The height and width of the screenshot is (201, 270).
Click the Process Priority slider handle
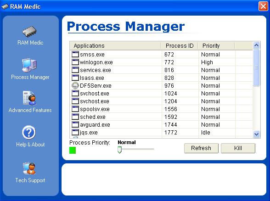tap(119, 150)
